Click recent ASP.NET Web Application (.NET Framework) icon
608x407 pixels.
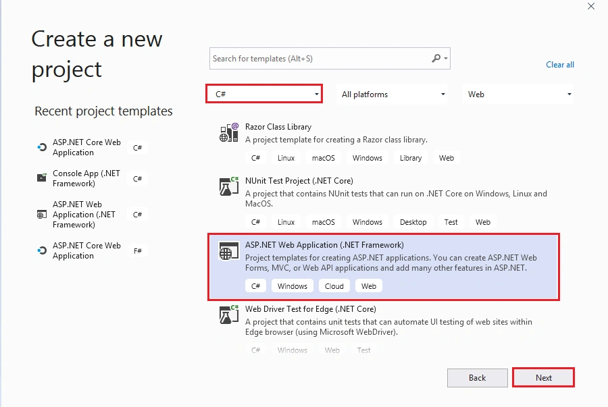click(x=41, y=214)
